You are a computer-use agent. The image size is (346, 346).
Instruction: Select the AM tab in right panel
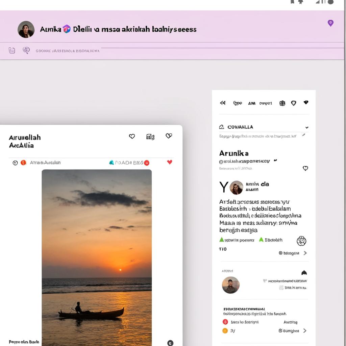pos(252,103)
